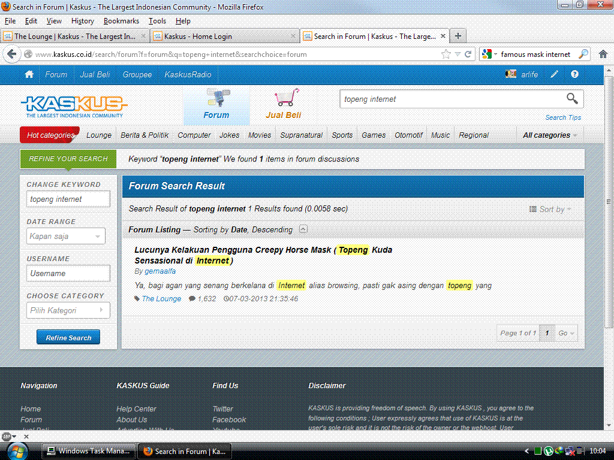614x460 pixels.
Task: Open KaskusRadio in the top bar
Action: [188, 74]
